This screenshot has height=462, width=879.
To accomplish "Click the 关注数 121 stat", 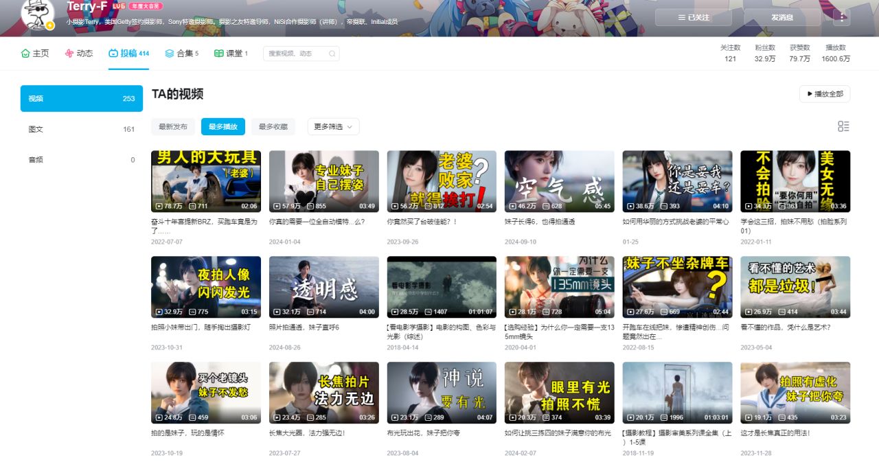I will tap(730, 53).
